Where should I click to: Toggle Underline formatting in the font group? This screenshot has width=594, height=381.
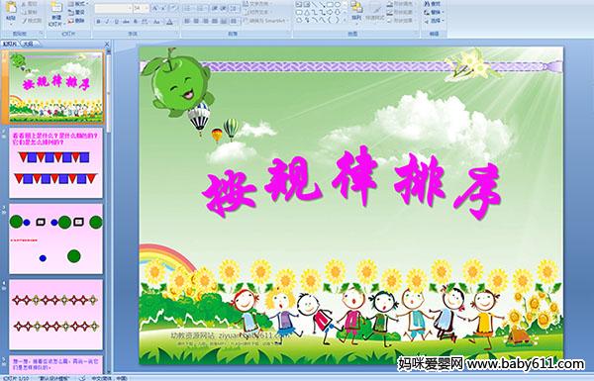coord(116,22)
